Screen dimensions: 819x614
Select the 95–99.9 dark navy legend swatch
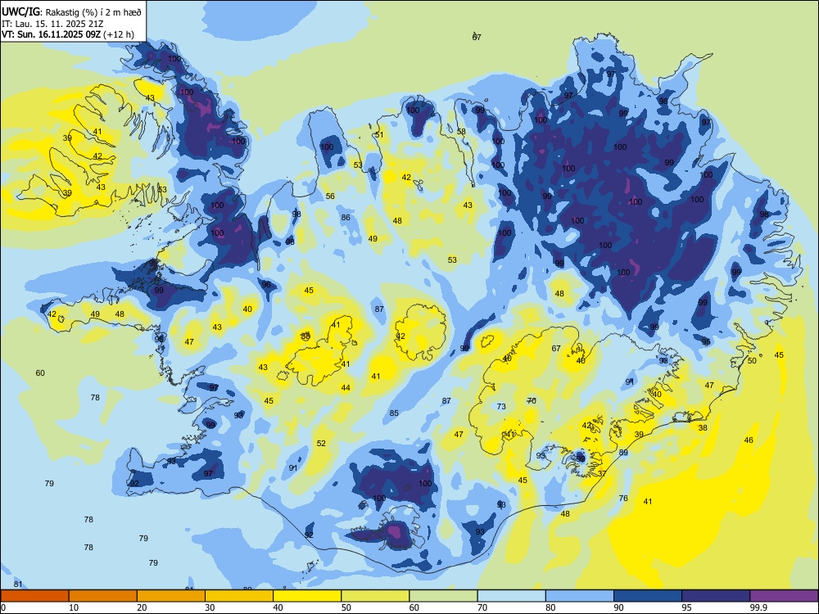pyautogui.click(x=716, y=596)
